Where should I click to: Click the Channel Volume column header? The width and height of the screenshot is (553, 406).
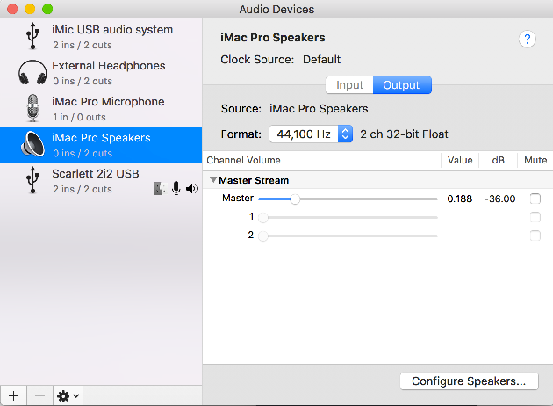[243, 160]
